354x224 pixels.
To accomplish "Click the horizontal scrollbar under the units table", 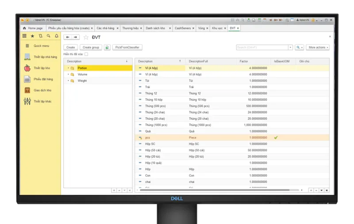I will (215, 190).
